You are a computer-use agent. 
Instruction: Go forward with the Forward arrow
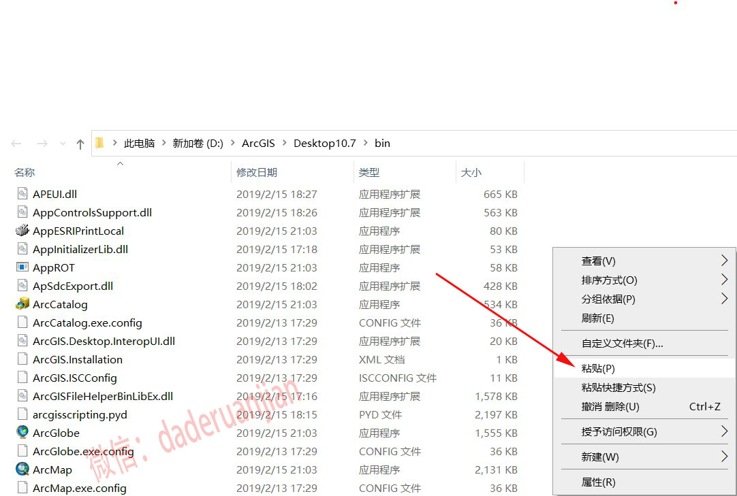[42, 144]
